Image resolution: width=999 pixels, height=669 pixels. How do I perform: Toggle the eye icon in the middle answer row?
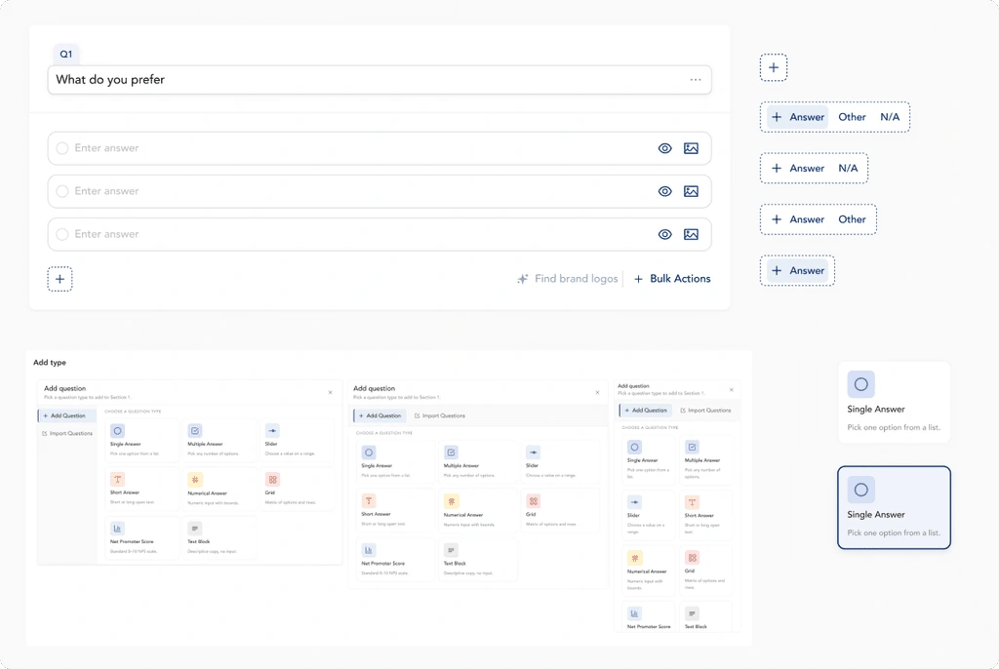click(664, 191)
